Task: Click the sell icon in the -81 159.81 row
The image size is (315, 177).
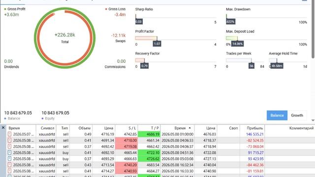Action: click(9, 171)
